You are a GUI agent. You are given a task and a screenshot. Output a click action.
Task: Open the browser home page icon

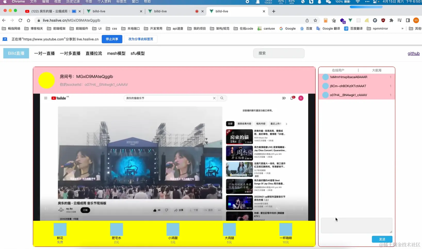[x=29, y=20]
